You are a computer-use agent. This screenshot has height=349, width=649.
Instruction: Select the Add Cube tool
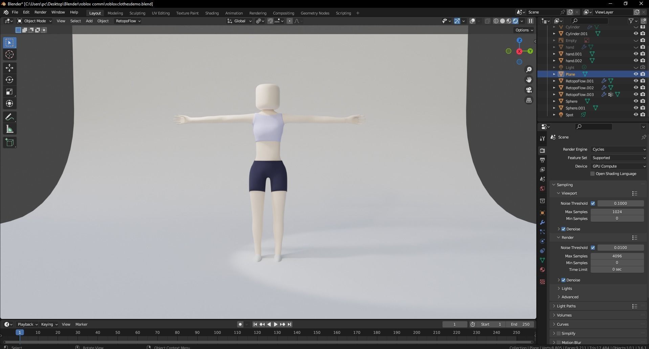coord(9,143)
